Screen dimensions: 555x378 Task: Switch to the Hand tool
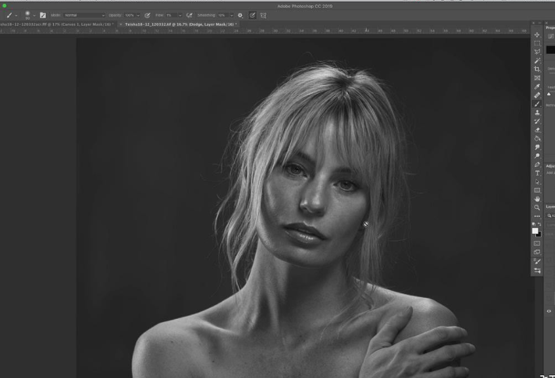pos(537,199)
